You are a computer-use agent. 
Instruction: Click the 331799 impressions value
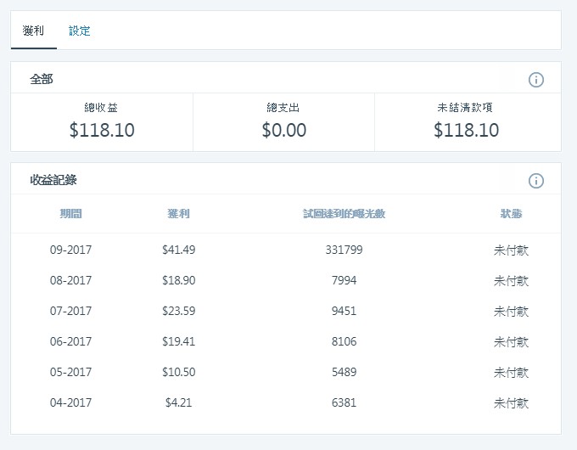tap(344, 250)
